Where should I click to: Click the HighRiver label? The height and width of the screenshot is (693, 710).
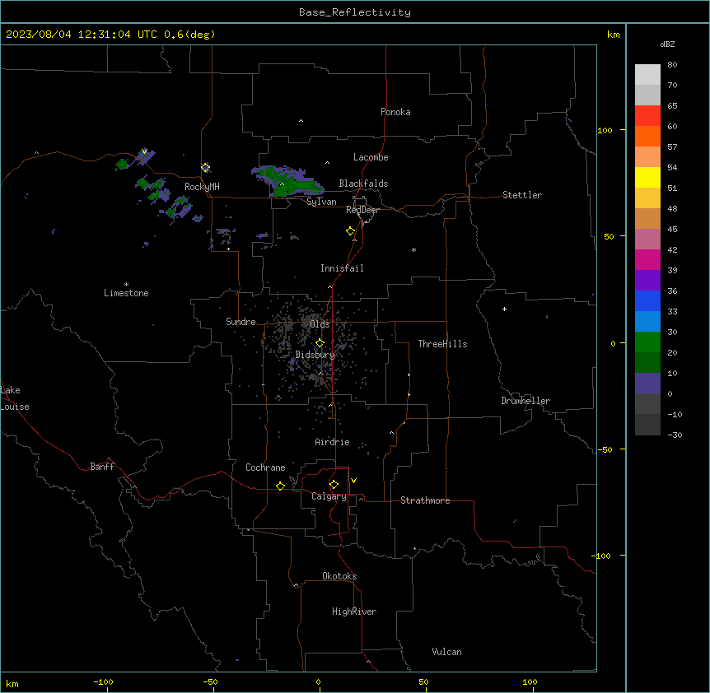pyautogui.click(x=354, y=612)
